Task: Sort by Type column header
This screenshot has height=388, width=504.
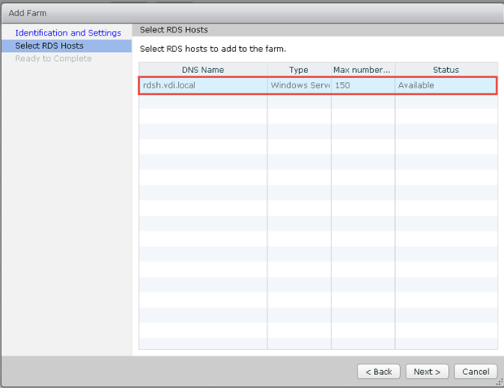Action: click(x=299, y=70)
